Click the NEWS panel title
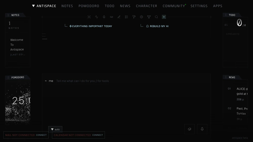This screenshot has width=253, height=142. 232,77
